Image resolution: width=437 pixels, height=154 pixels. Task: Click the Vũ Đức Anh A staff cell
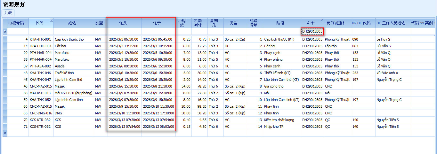point(387,73)
